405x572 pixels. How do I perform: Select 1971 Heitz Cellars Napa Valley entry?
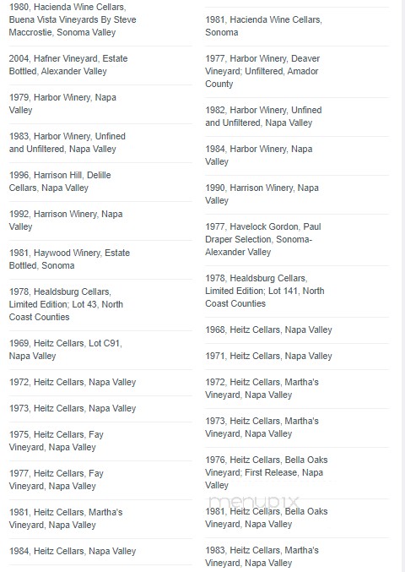click(x=269, y=356)
